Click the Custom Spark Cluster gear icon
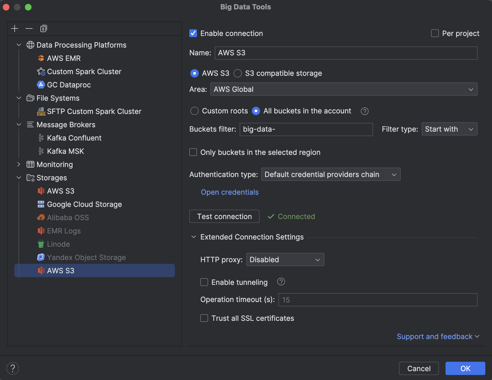Screen dimensions: 492x380 [41, 71]
